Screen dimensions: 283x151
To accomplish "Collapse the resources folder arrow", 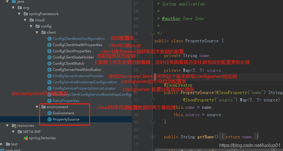I will [x=7, y=126].
